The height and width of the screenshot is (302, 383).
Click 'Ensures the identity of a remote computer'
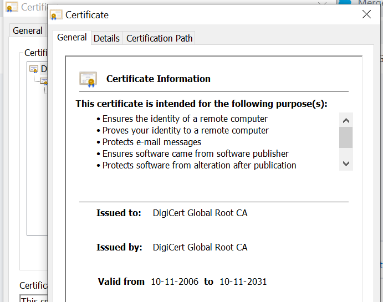click(x=185, y=119)
